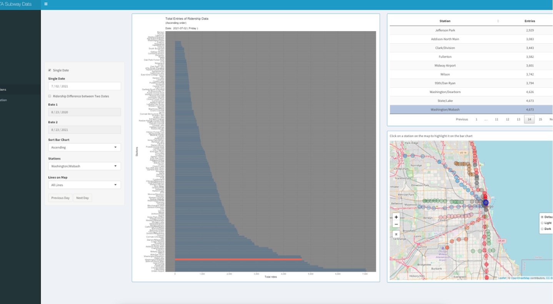Image resolution: width=553 pixels, height=304 pixels.
Task: Click the Date 2 field
Action: point(85,130)
